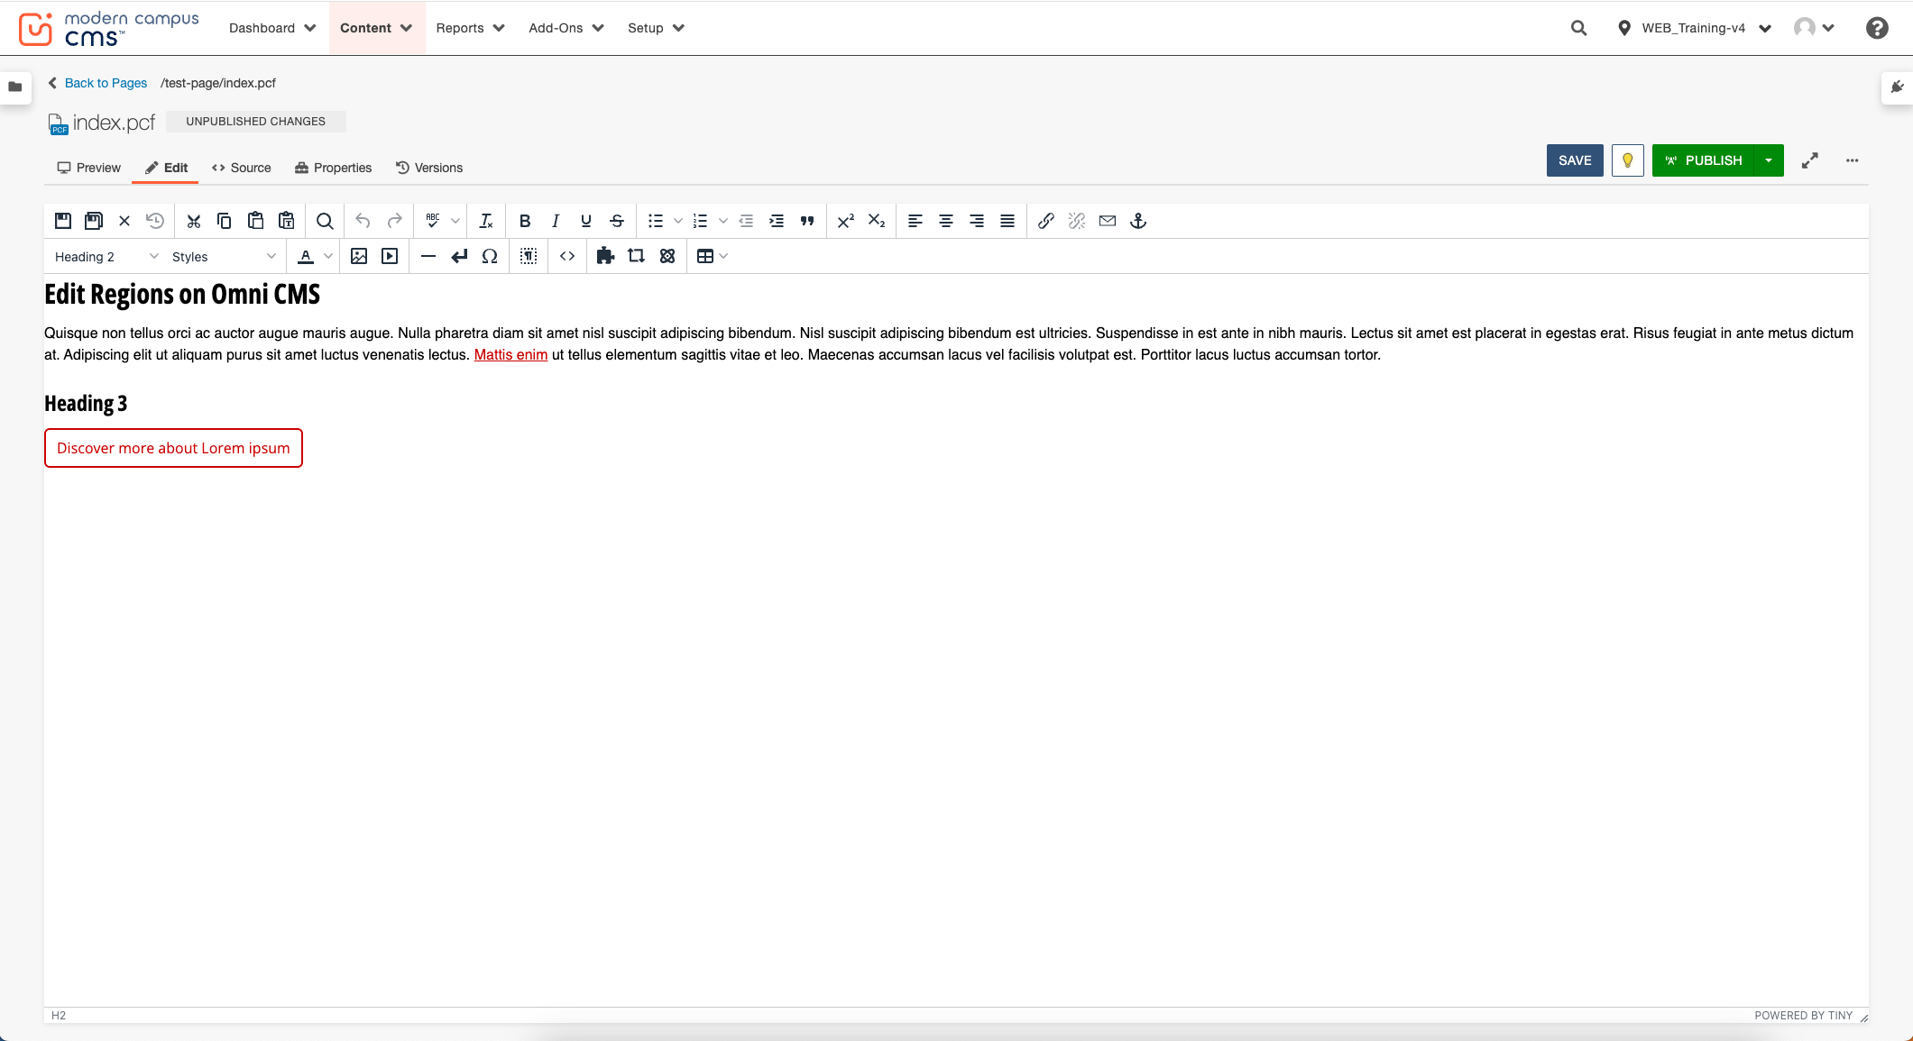Open the Reports menu

(x=470, y=28)
